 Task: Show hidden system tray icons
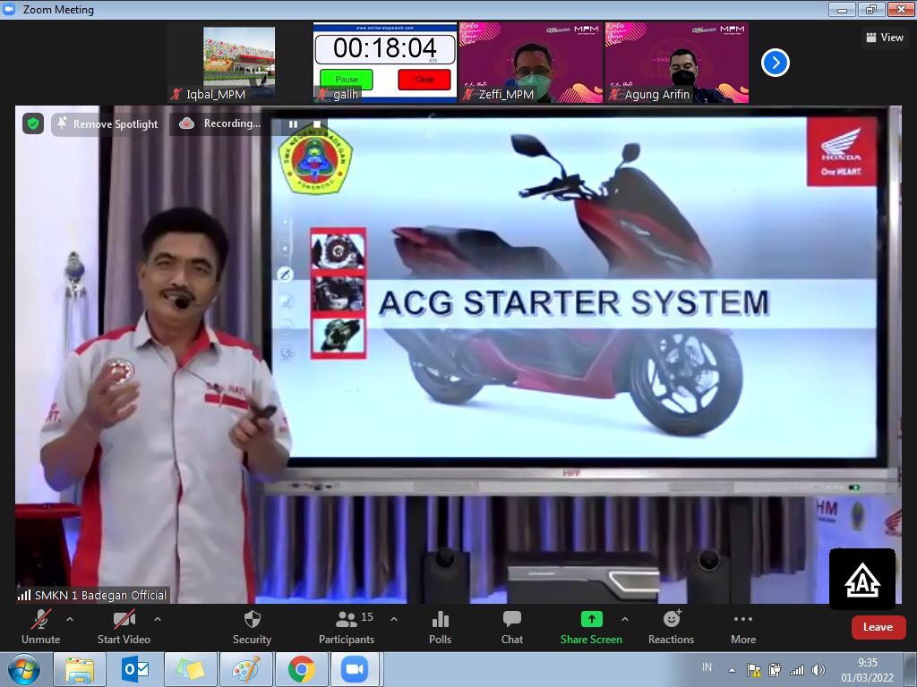(x=732, y=670)
